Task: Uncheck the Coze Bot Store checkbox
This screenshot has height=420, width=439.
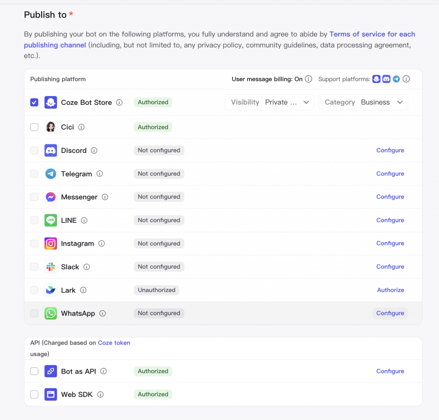Action: coord(34,102)
